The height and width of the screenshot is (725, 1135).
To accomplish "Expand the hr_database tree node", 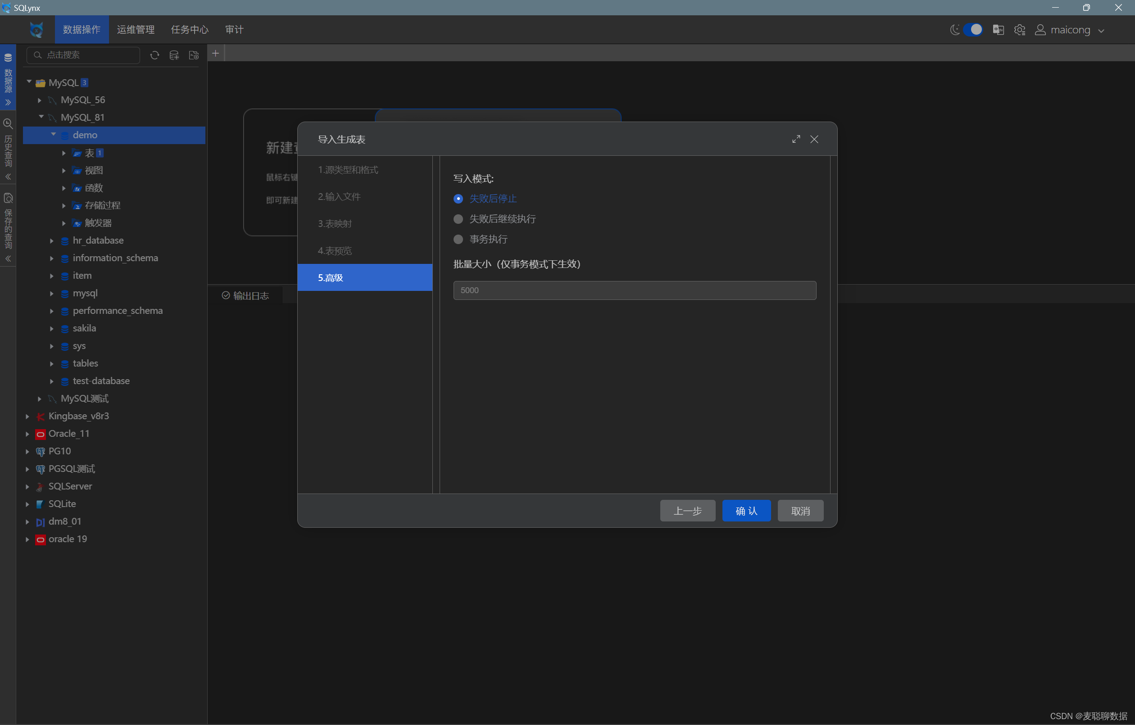I will tap(52, 241).
